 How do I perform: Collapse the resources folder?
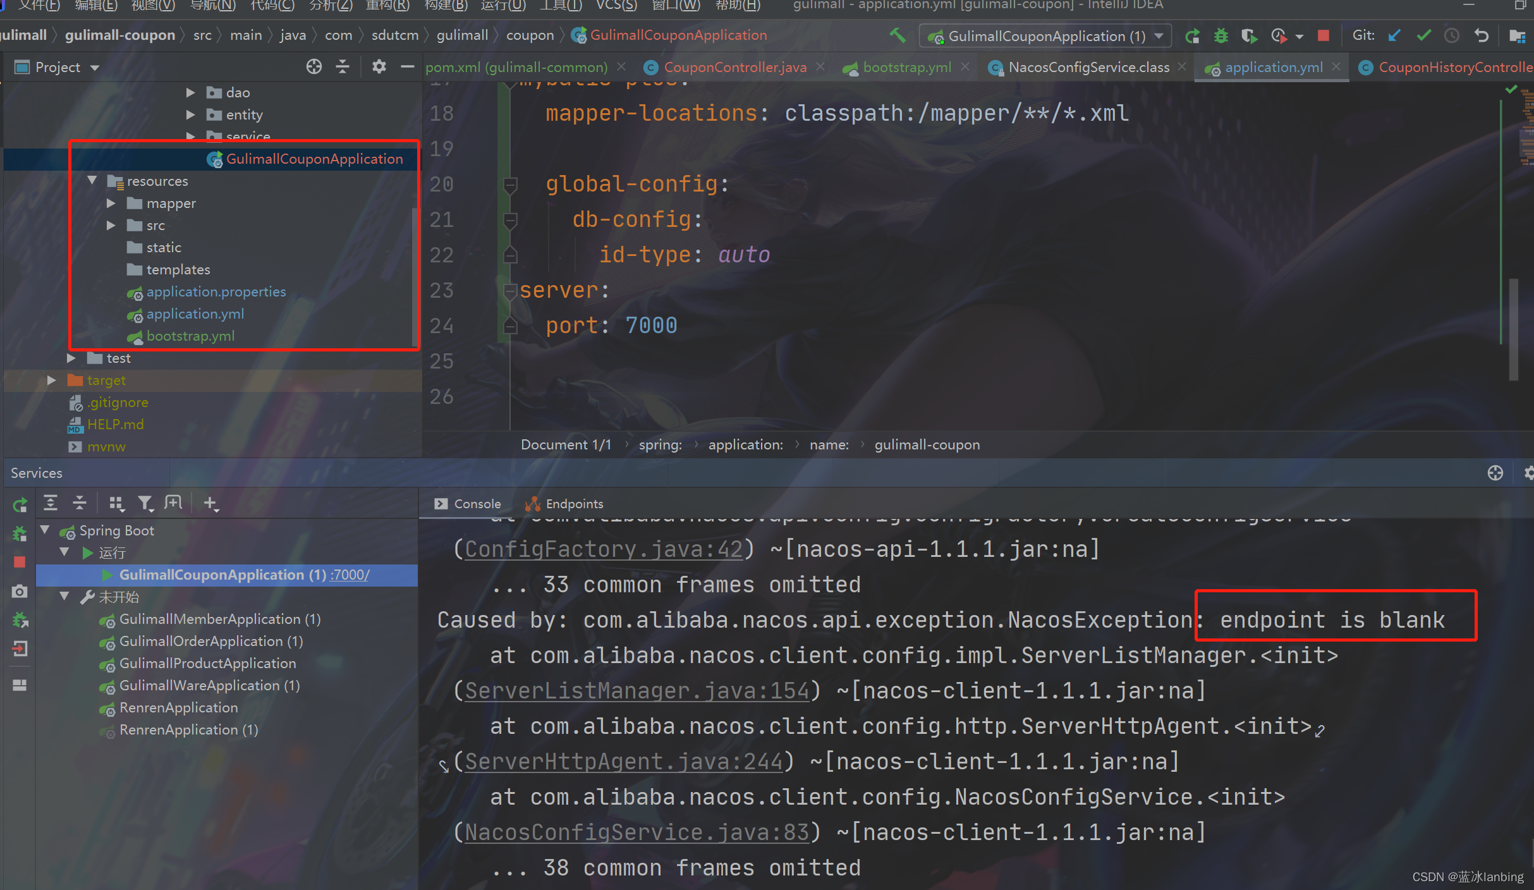tap(92, 181)
